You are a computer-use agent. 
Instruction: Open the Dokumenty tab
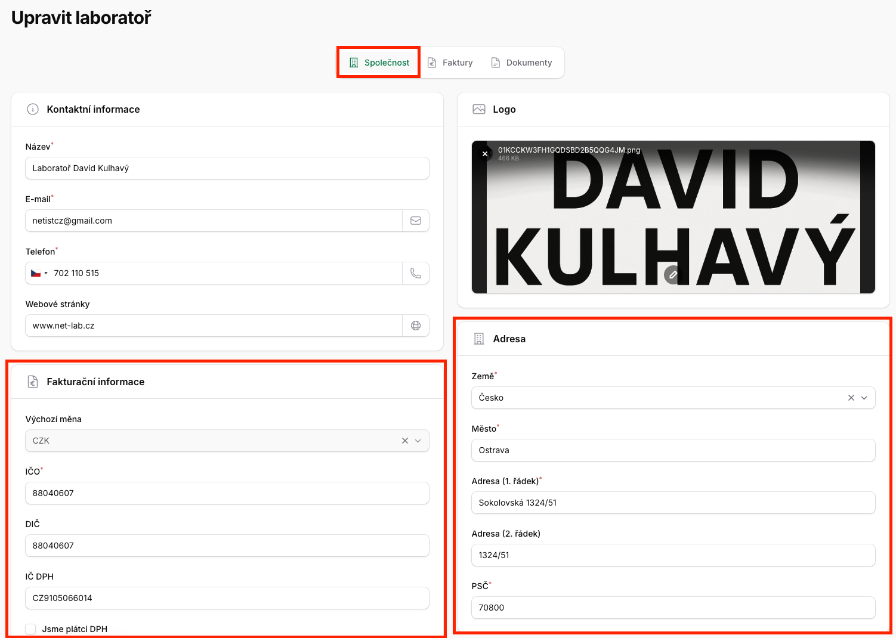pos(521,63)
